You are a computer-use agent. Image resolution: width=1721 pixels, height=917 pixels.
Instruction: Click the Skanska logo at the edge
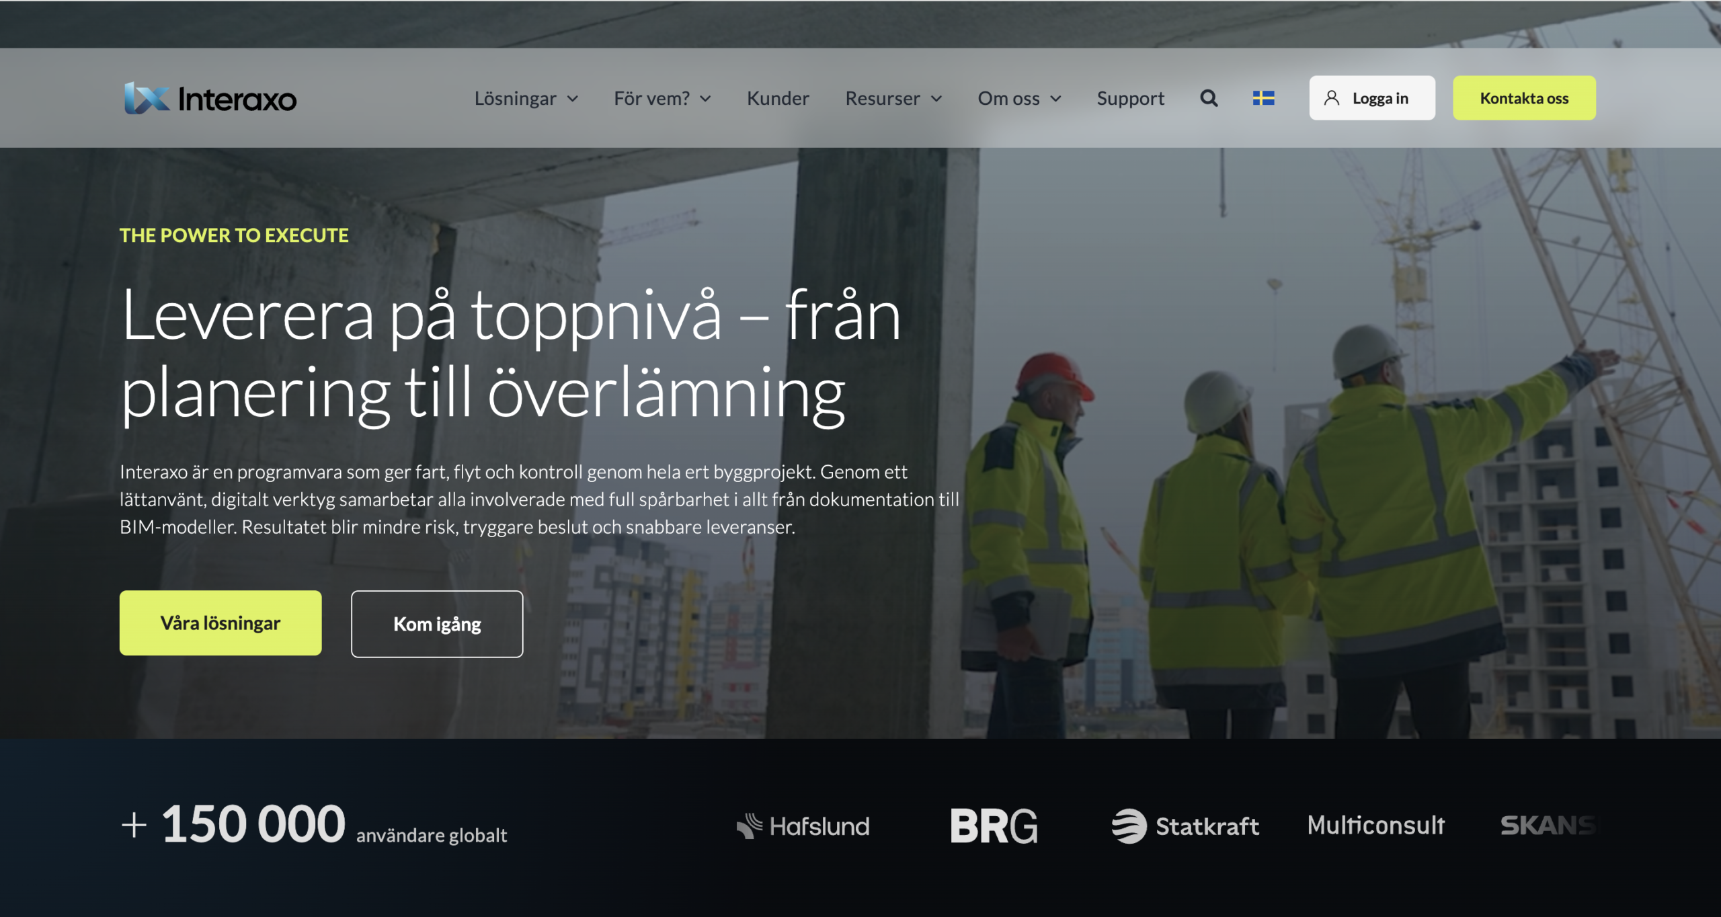(1548, 825)
